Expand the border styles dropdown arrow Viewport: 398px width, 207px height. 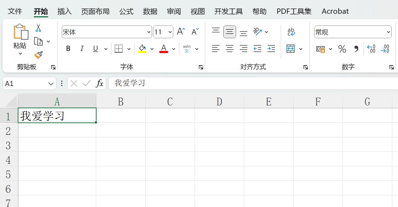[129, 48]
